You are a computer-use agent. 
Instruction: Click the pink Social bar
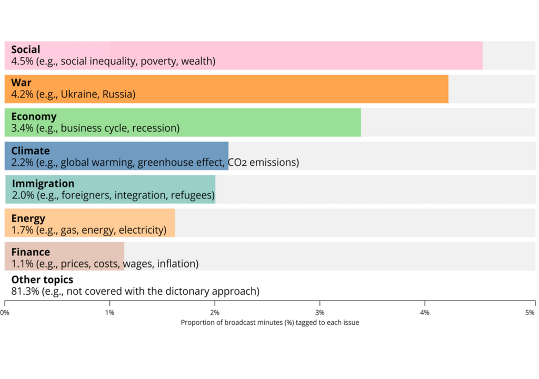(347, 55)
